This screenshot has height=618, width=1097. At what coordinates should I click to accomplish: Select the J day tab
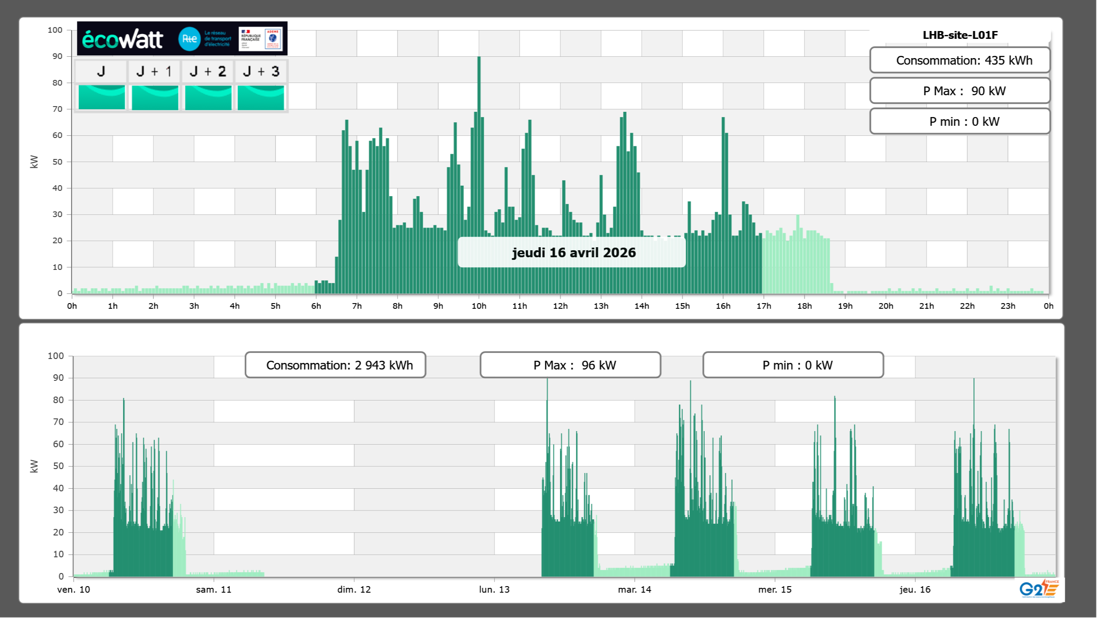(101, 72)
